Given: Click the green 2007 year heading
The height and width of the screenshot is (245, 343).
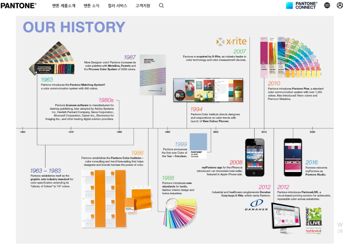Looking at the screenshot, I should click(240, 51).
